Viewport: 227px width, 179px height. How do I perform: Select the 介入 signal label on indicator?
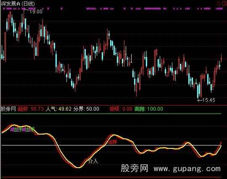click(93, 161)
